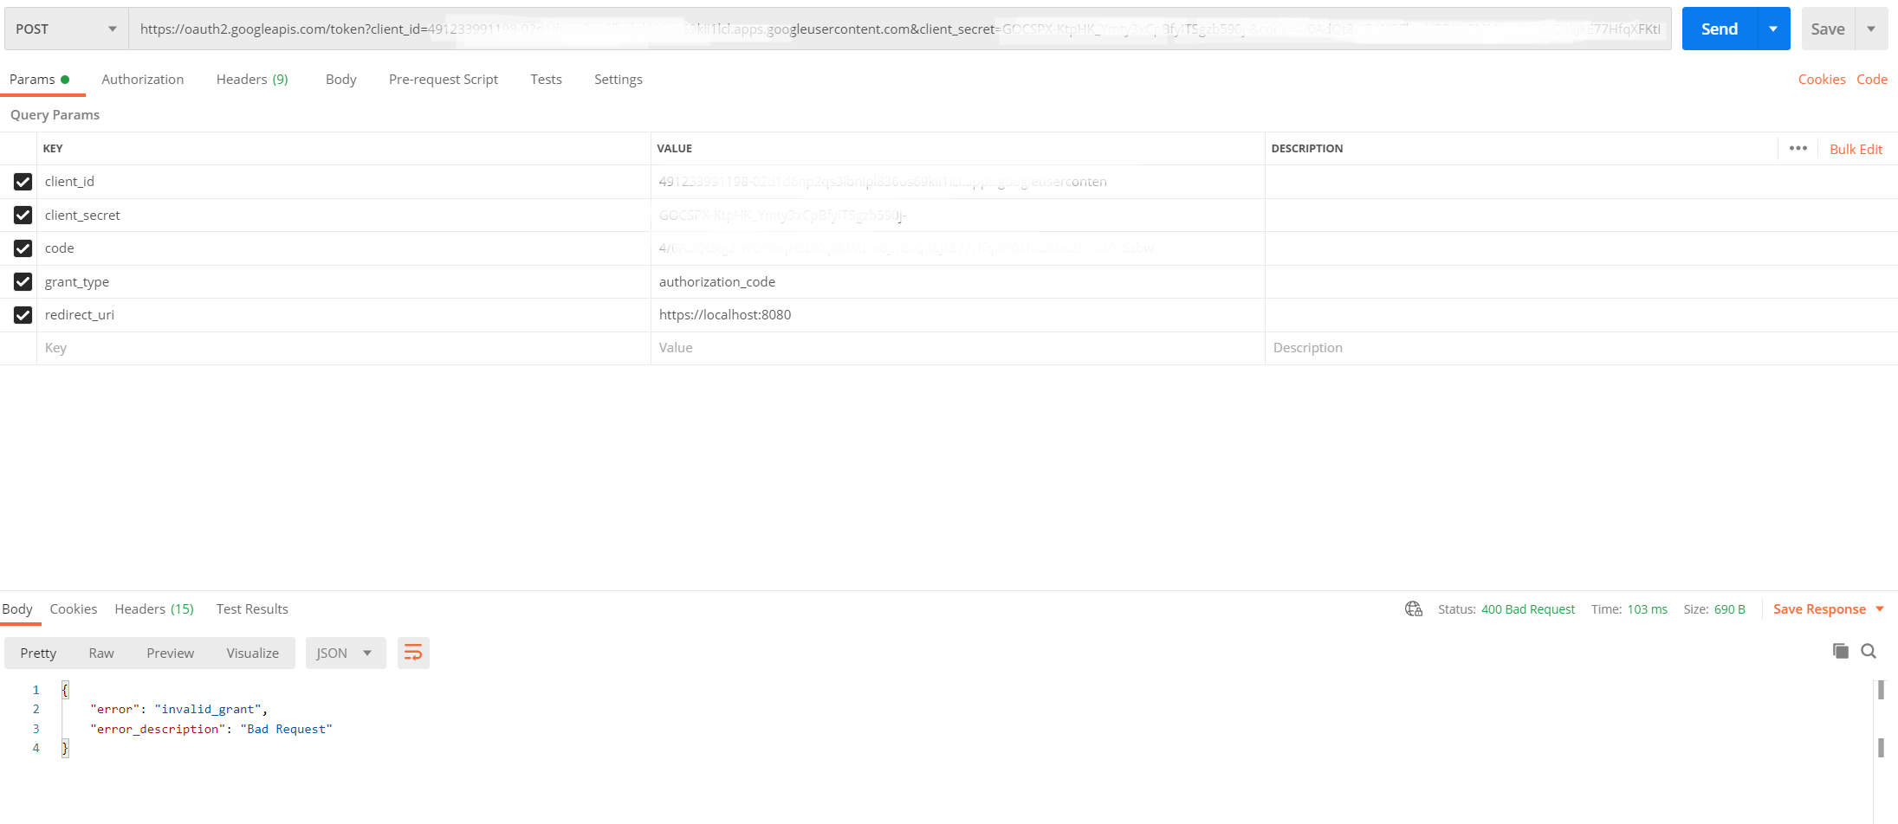Image resolution: width=1898 pixels, height=824 pixels.
Task: Open the query params ellipsis menu
Action: click(x=1798, y=148)
